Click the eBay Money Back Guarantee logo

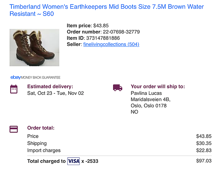click(x=35, y=77)
